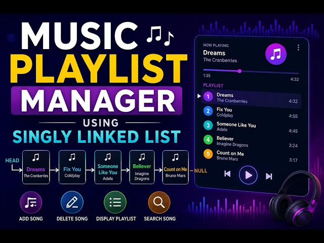The height and width of the screenshot is (243, 324).
Task: Click the Fix You song title in playlist
Action: click(x=224, y=109)
